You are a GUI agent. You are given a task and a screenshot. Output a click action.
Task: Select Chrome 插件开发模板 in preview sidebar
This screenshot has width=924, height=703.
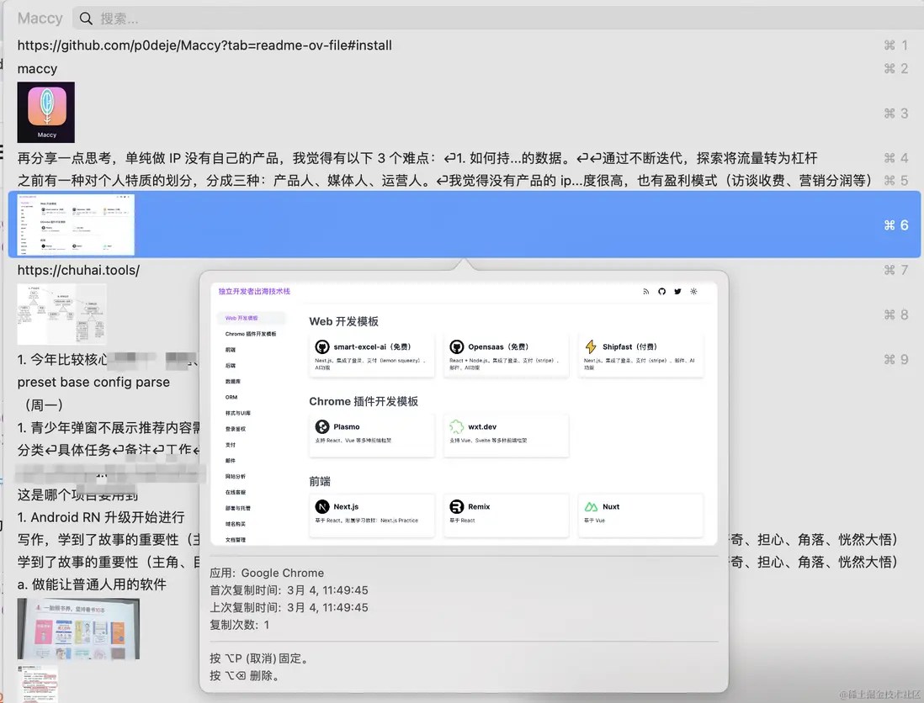pyautogui.click(x=251, y=334)
